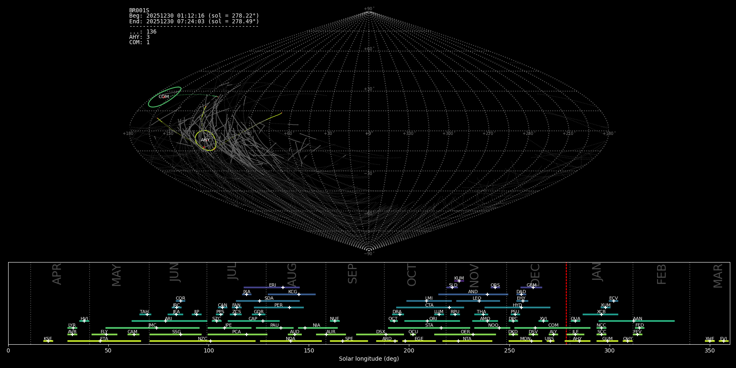Screen dimensions: 736x368
Task: Click the sporadic count line '...: 136'
Action: (x=143, y=32)
